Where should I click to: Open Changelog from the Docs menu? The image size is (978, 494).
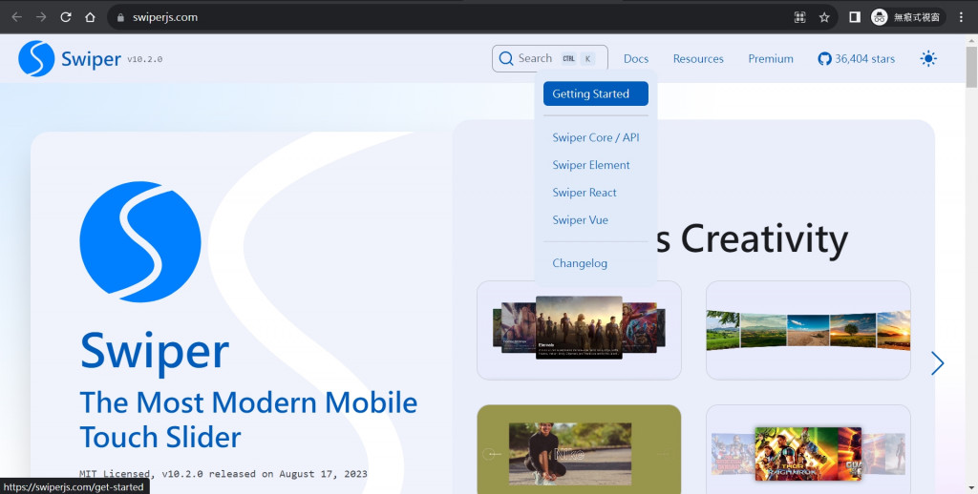coord(580,263)
